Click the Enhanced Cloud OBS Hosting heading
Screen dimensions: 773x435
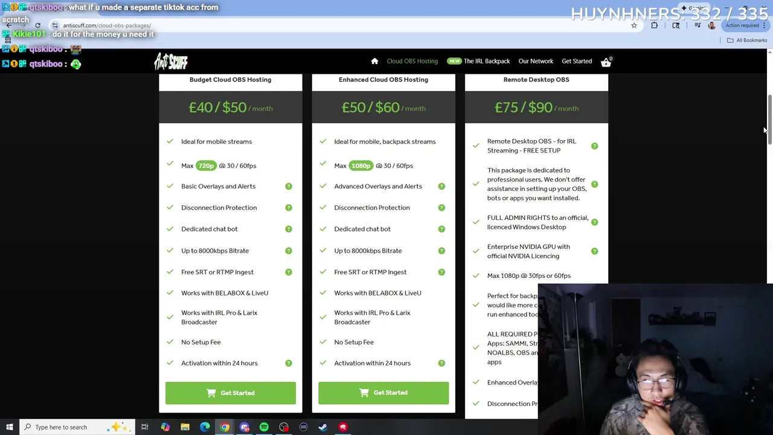pos(383,80)
